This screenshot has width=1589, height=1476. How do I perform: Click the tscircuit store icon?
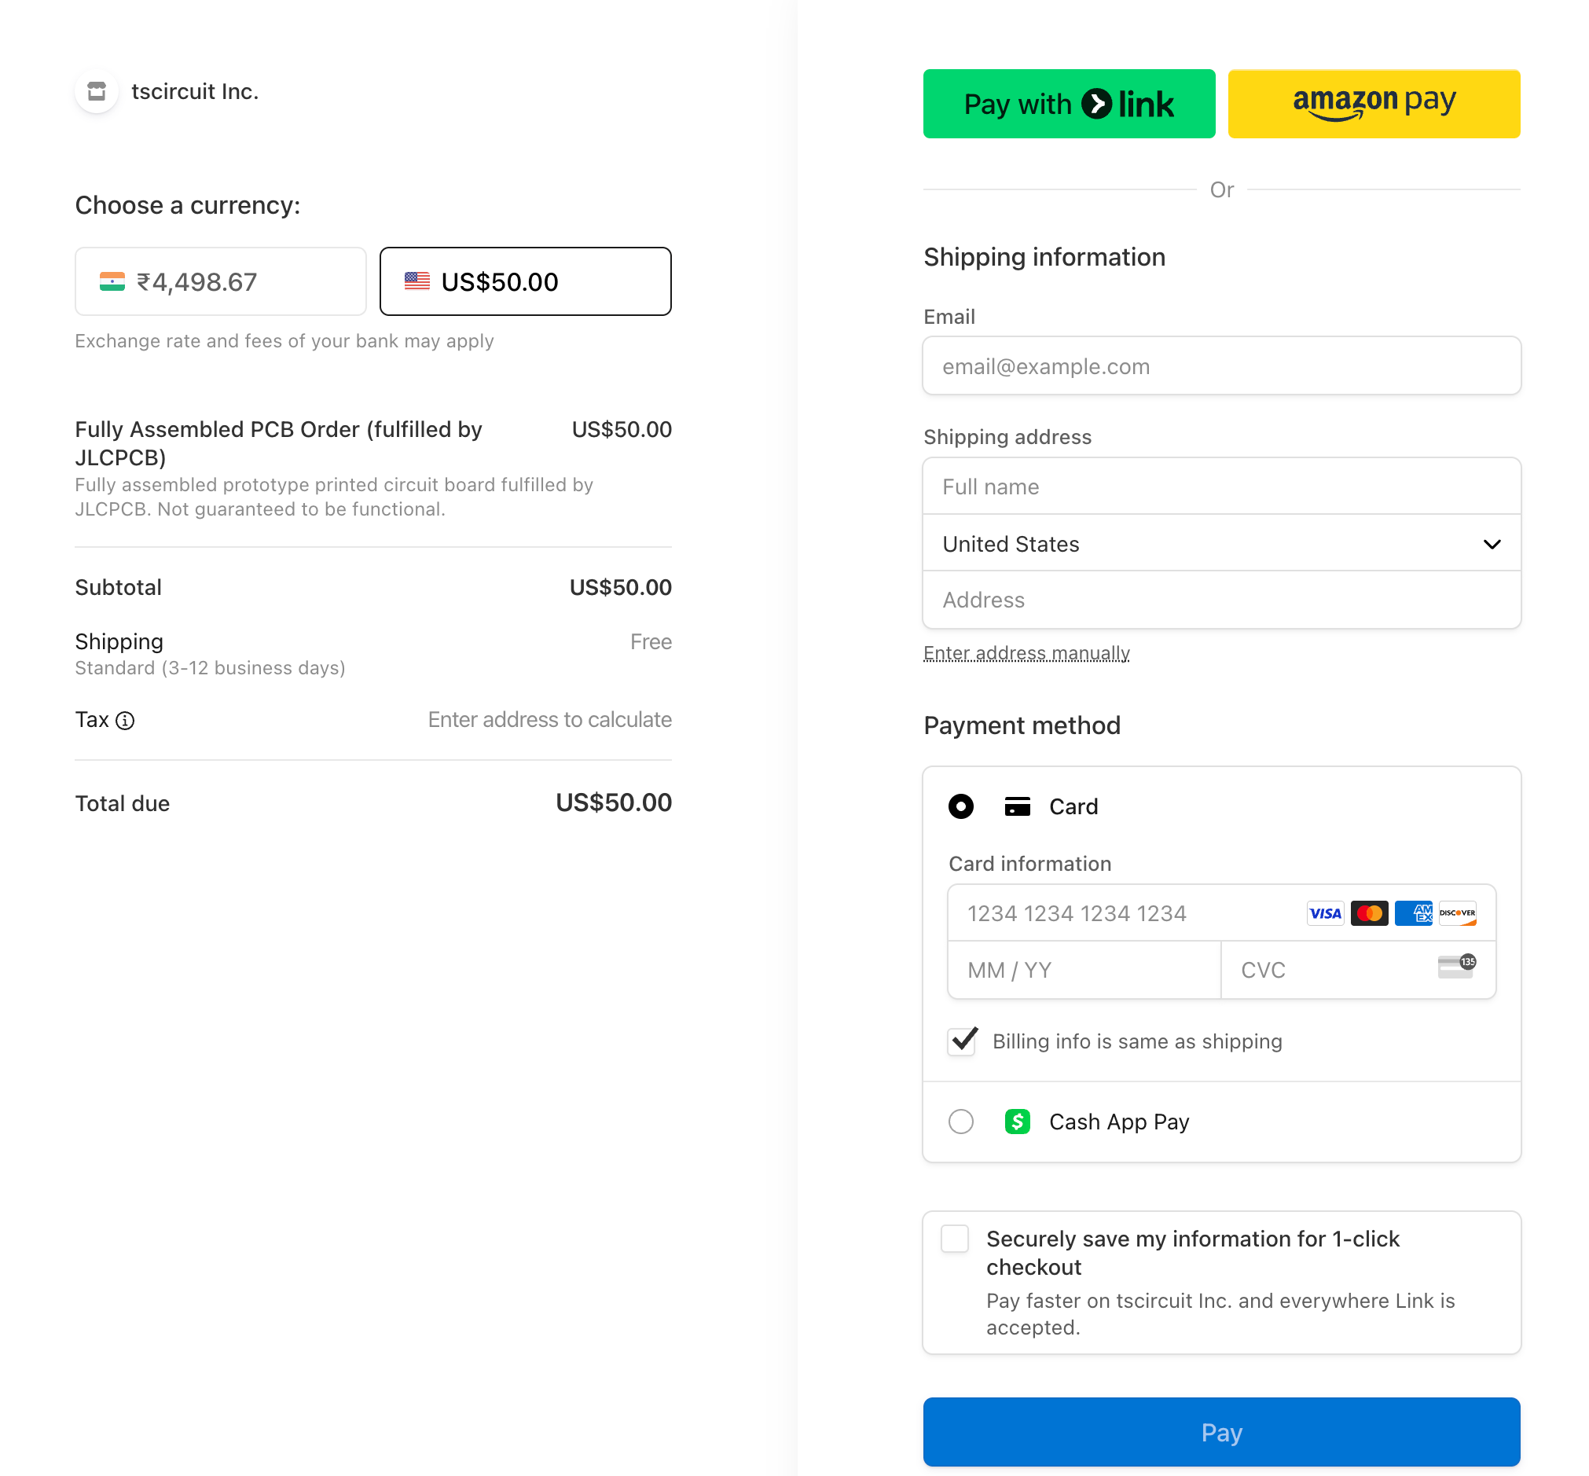(97, 91)
